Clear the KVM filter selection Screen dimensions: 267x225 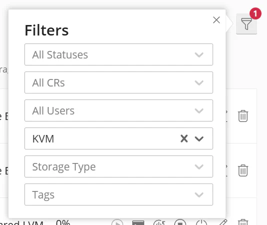(184, 138)
